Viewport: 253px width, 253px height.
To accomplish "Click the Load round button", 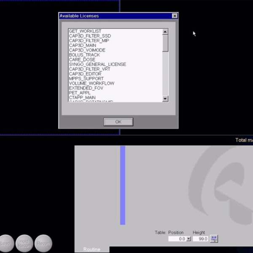I will tap(5, 243).
